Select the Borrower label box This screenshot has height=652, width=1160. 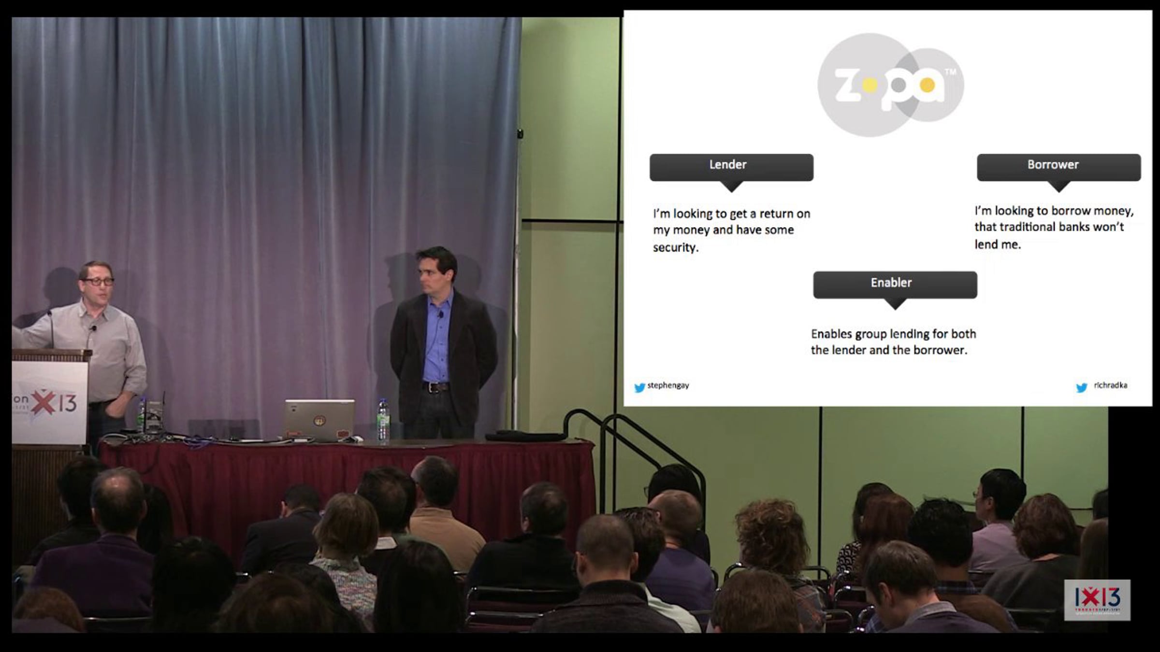coord(1058,167)
